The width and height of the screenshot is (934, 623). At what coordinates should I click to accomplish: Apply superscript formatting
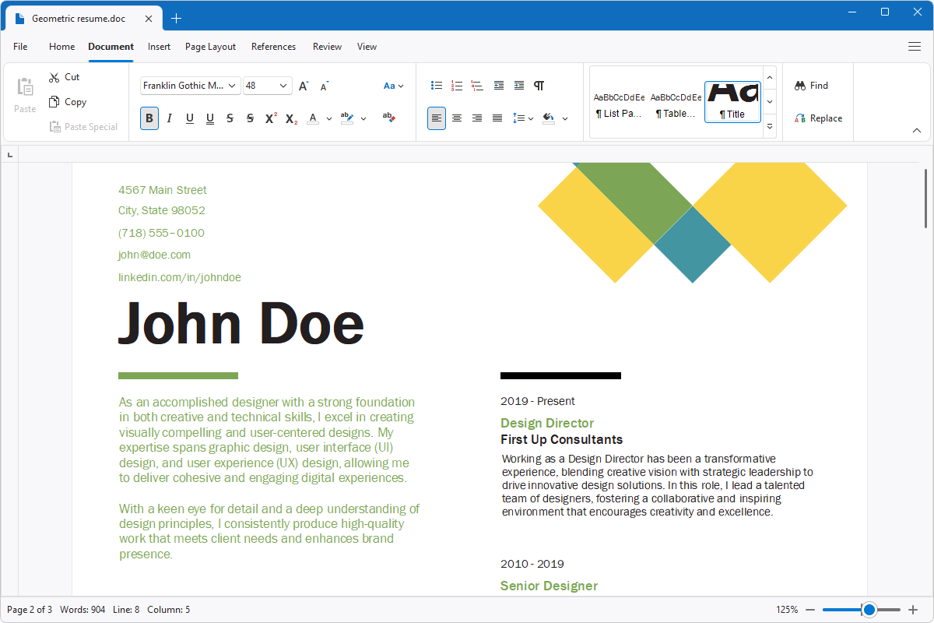(x=270, y=118)
